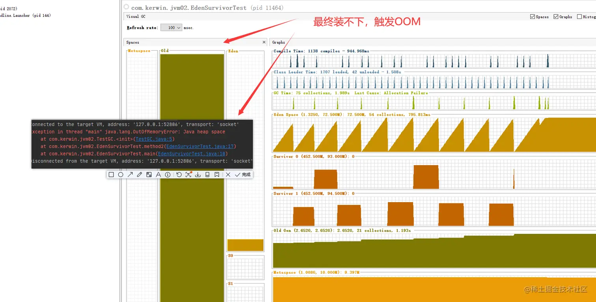
Task: Switch to the Visual GC tab
Action: (136, 17)
